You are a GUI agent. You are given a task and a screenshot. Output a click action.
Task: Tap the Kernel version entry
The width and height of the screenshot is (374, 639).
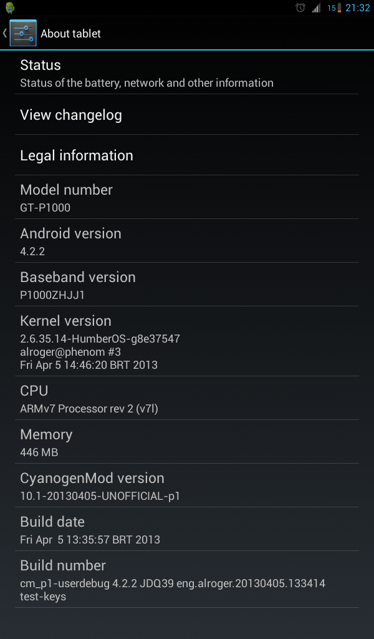click(x=187, y=341)
